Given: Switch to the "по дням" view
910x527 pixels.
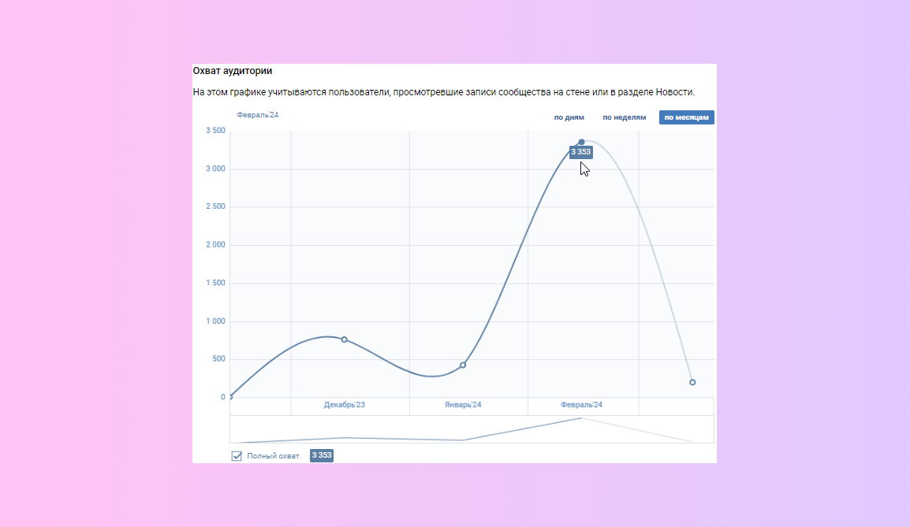Looking at the screenshot, I should (x=569, y=117).
